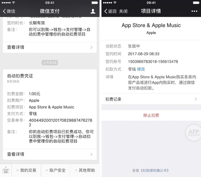Tap the Wi-Fi icon in left status bar

pos(14,3)
